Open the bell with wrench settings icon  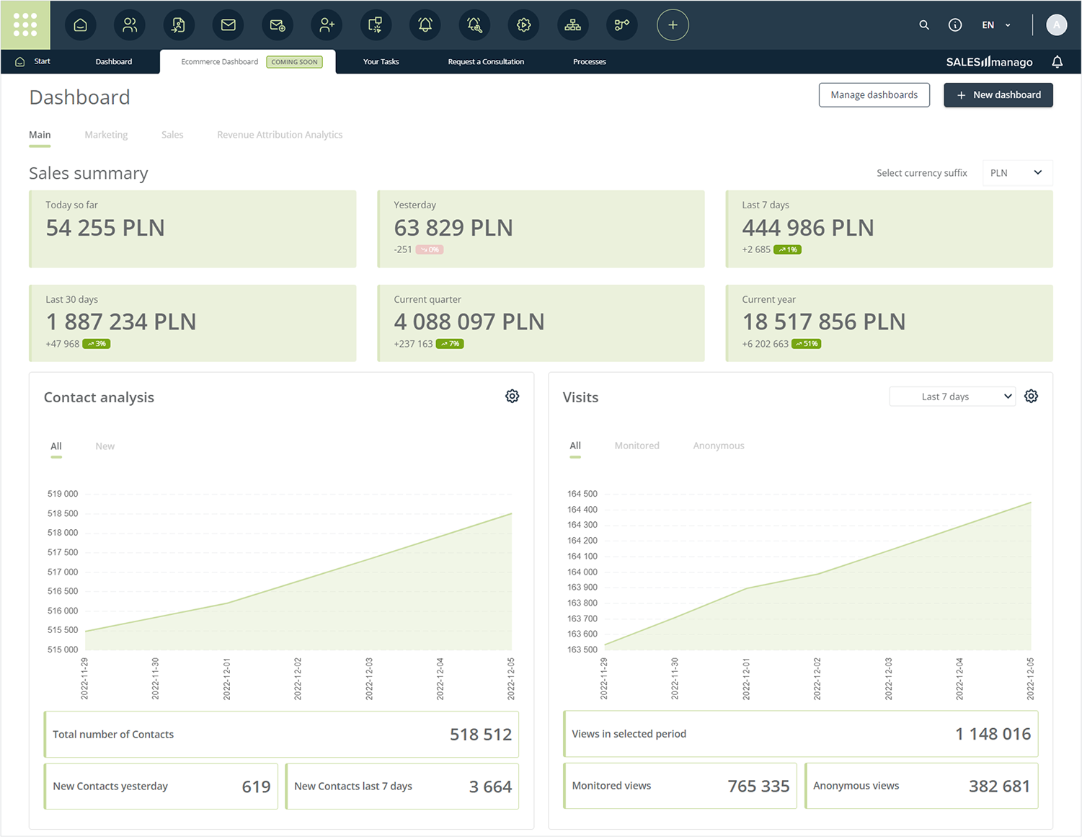(474, 25)
